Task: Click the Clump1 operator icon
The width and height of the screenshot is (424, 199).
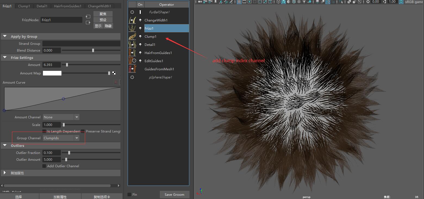Action: [x=132, y=37]
